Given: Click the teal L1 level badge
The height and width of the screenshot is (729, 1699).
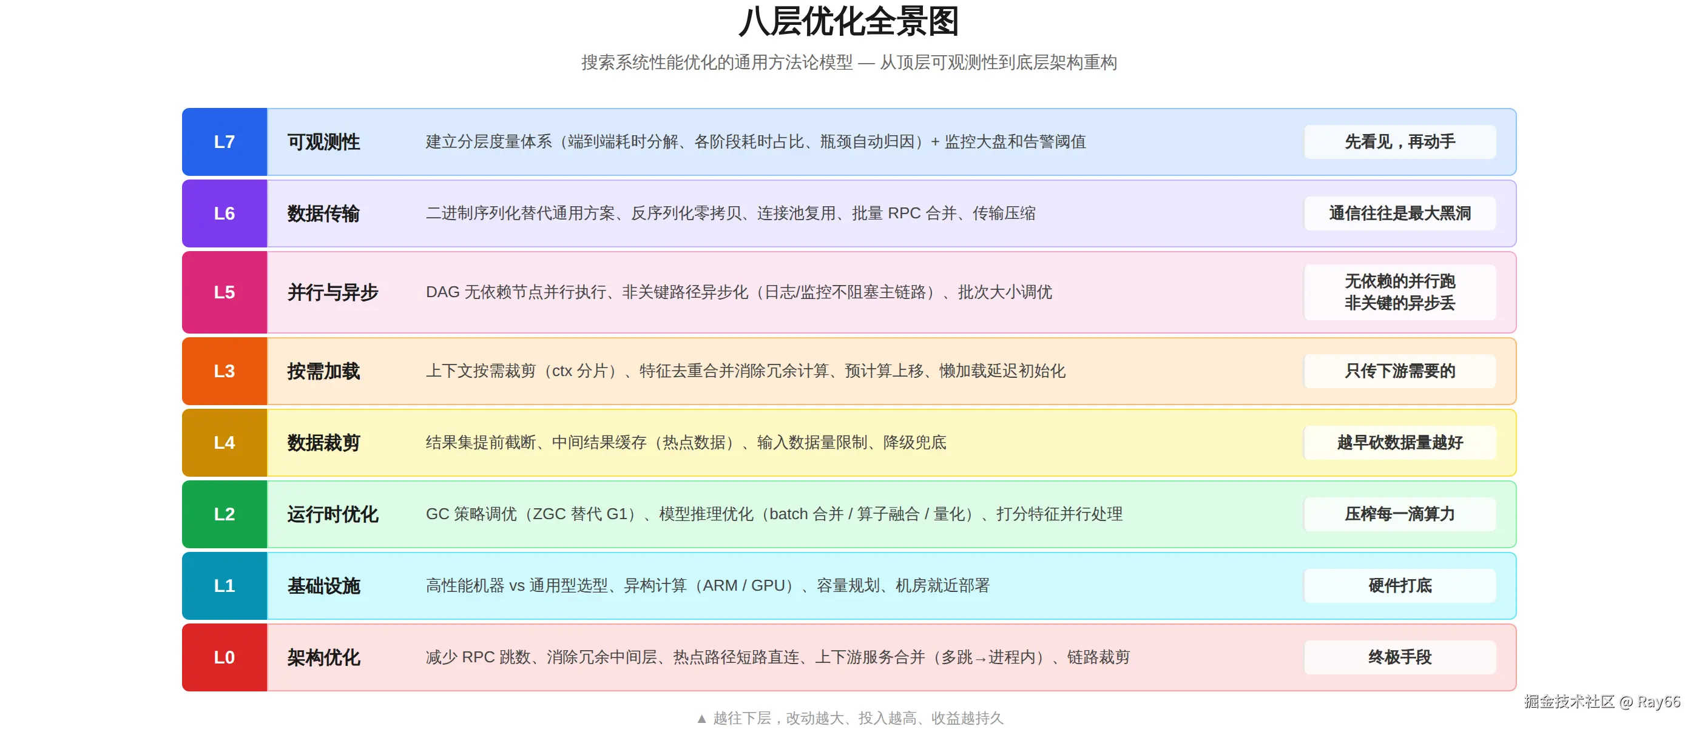Looking at the screenshot, I should [x=225, y=585].
